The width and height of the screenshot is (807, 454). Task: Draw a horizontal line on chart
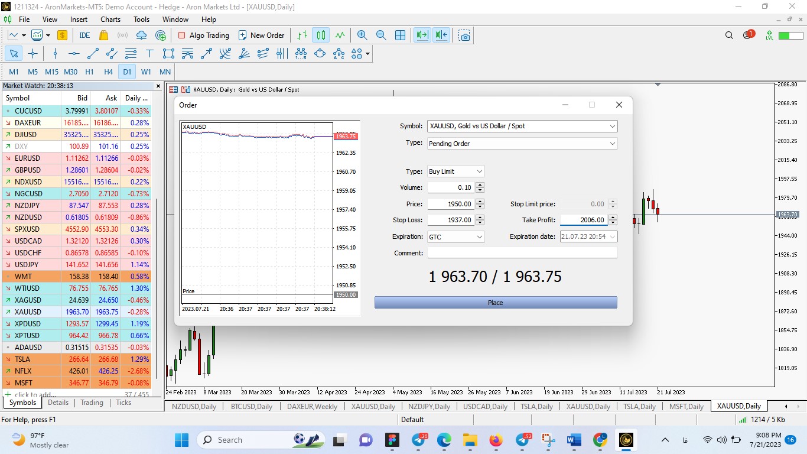coord(74,54)
